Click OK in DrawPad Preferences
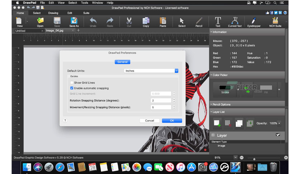Image resolution: width=300 pixels, height=174 pixels. 172,120
